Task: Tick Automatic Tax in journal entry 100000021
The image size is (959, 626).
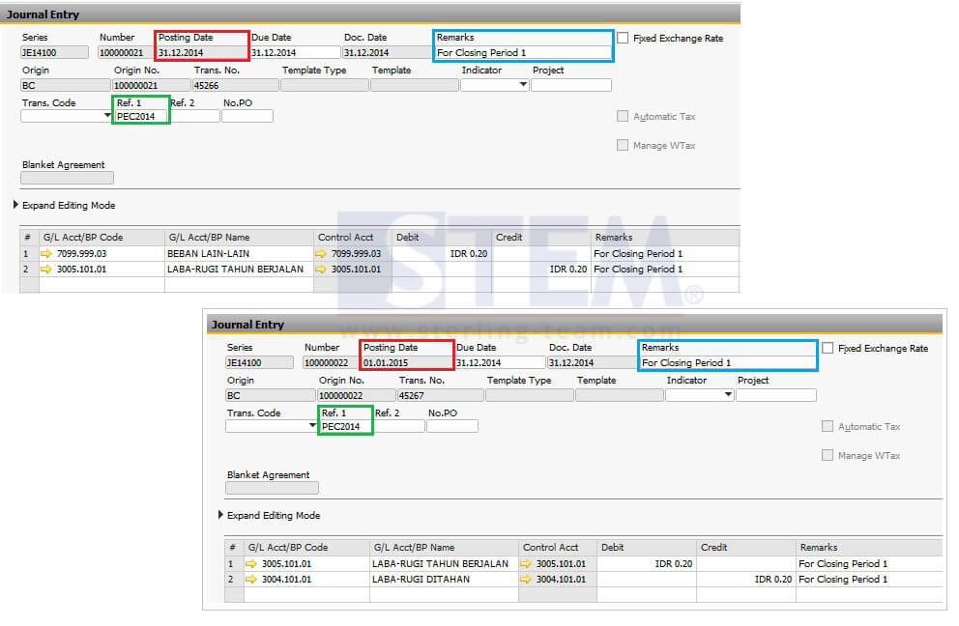Action: [x=623, y=116]
